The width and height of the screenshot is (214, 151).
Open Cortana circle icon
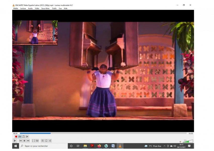point(71,146)
